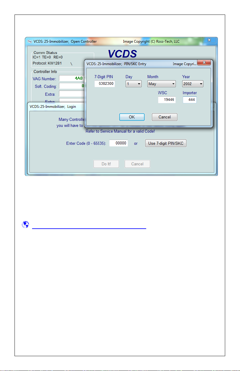The width and height of the screenshot is (240, 371).
Task: Open the Year dropdown showing 2002
Action: click(x=193, y=84)
